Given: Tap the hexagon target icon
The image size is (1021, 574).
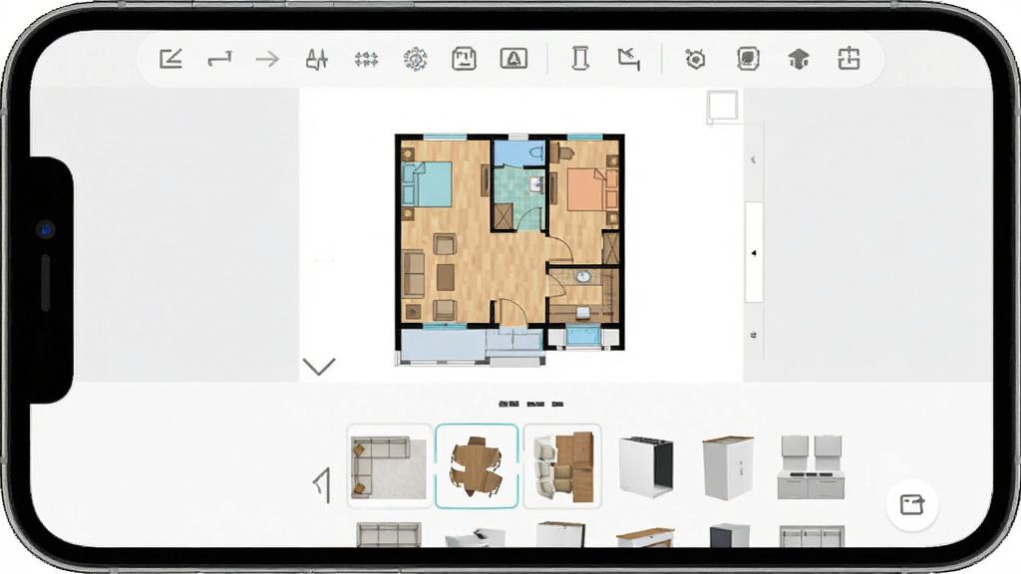Looking at the screenshot, I should coord(695,59).
